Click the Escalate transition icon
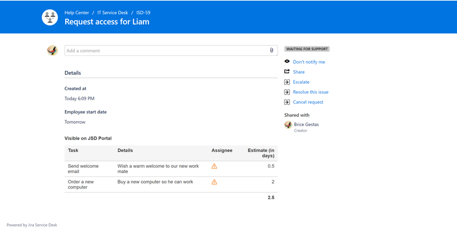The width and height of the screenshot is (457, 230). [x=287, y=82]
